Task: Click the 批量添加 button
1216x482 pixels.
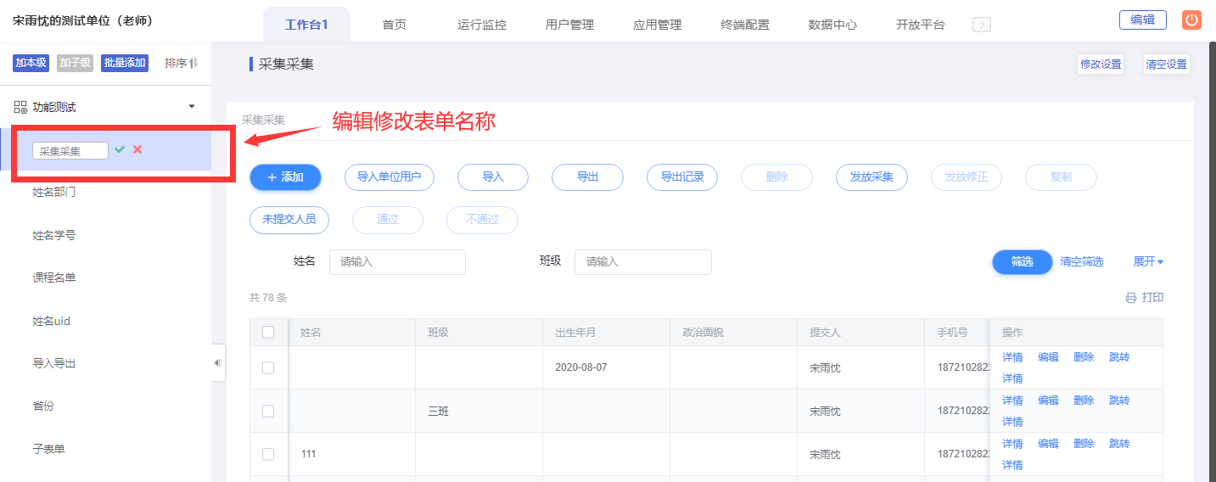Action: [125, 63]
